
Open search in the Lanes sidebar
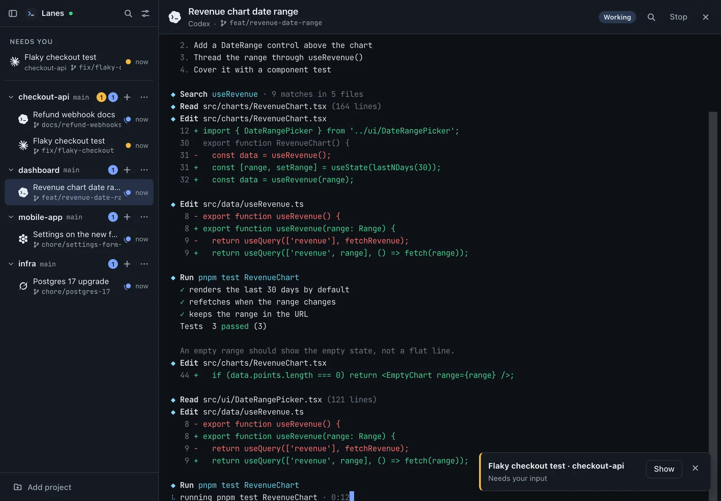128,14
